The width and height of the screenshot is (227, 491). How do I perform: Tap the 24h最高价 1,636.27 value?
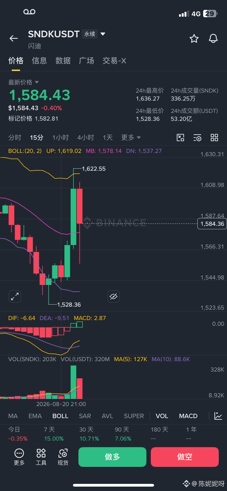click(148, 99)
